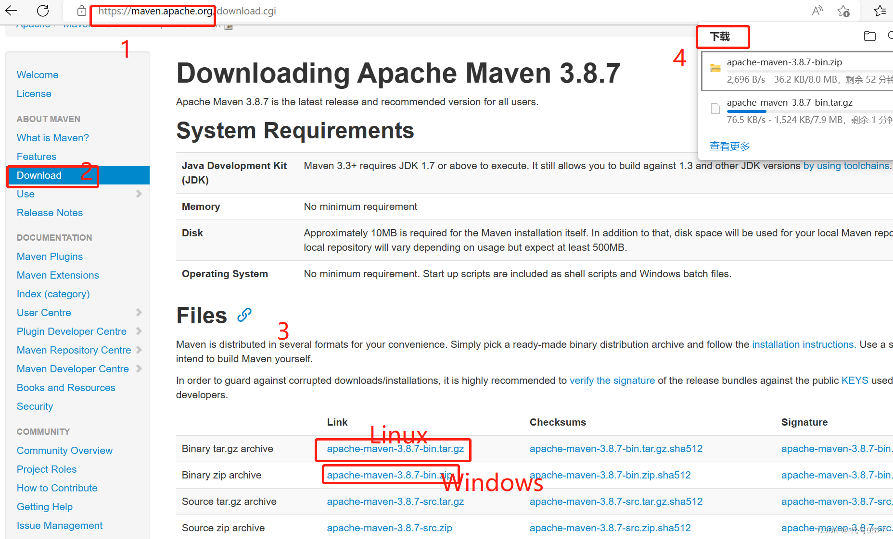Screen dimensions: 893x539
Task: Open the License sidebar item
Action: (x=34, y=94)
